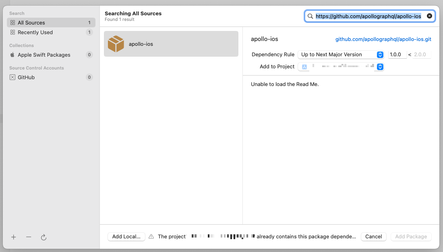
Task: Add a new package collection with plus
Action: [14, 237]
